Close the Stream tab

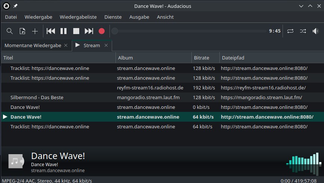pyautogui.click(x=106, y=45)
